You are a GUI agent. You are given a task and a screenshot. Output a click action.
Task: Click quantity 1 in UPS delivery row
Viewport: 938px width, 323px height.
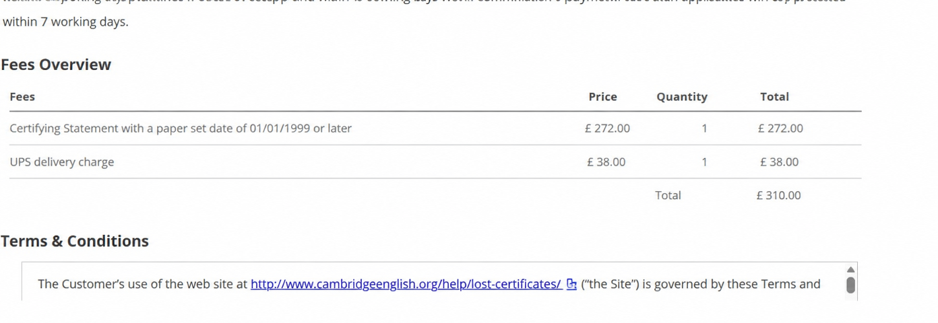pos(704,162)
